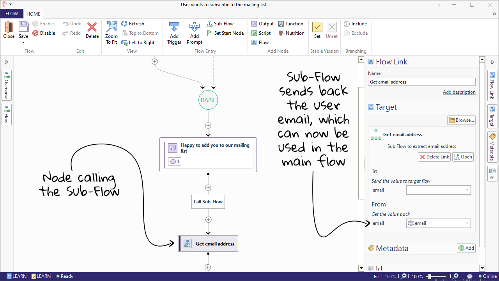Switch to the FLOW ribbon tab
Image resolution: width=499 pixels, height=281 pixels.
pos(12,14)
